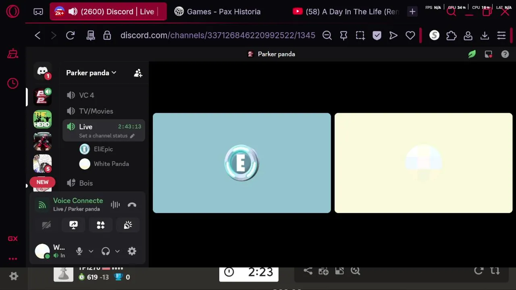Click the address bar URL
516x290 pixels.
click(218, 35)
